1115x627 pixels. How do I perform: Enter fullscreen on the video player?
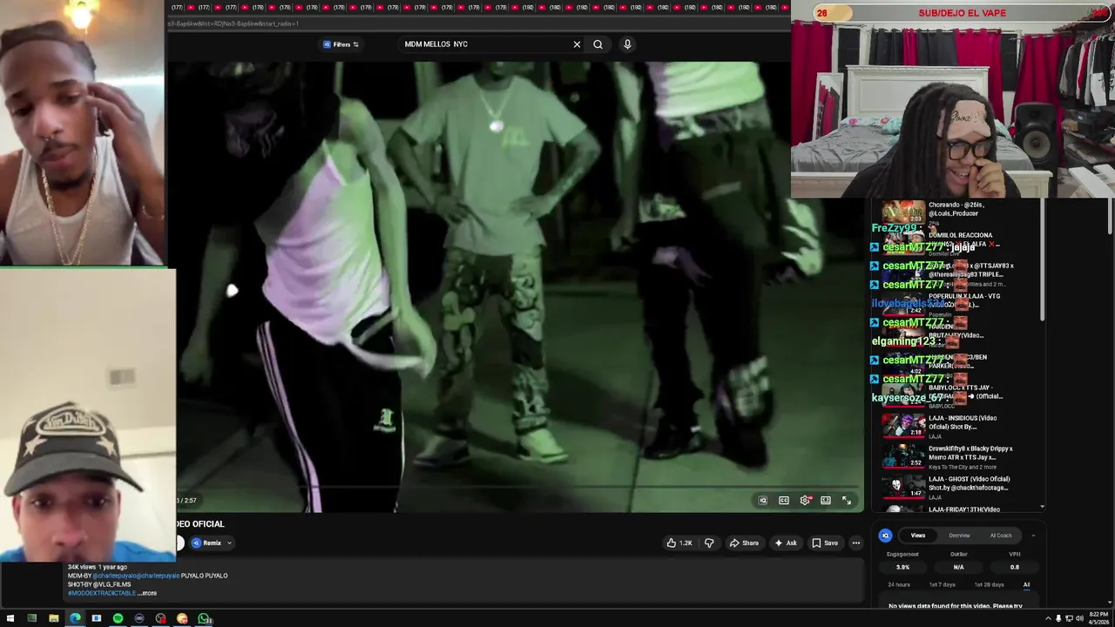coord(847,501)
